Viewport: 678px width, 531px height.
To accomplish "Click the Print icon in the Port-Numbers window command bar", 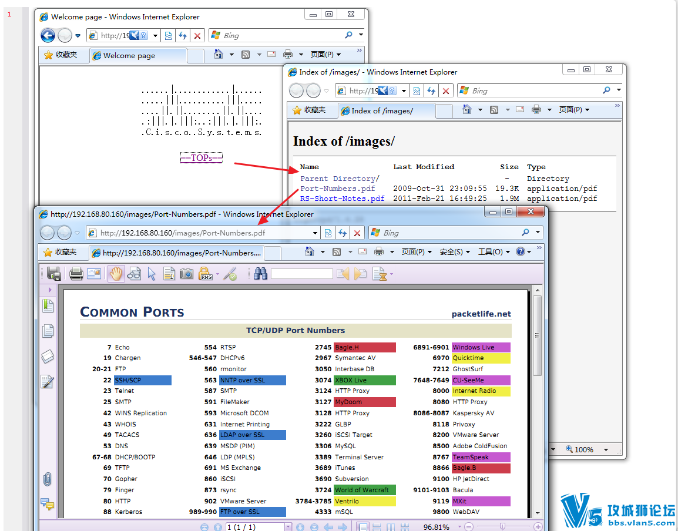I will [379, 251].
